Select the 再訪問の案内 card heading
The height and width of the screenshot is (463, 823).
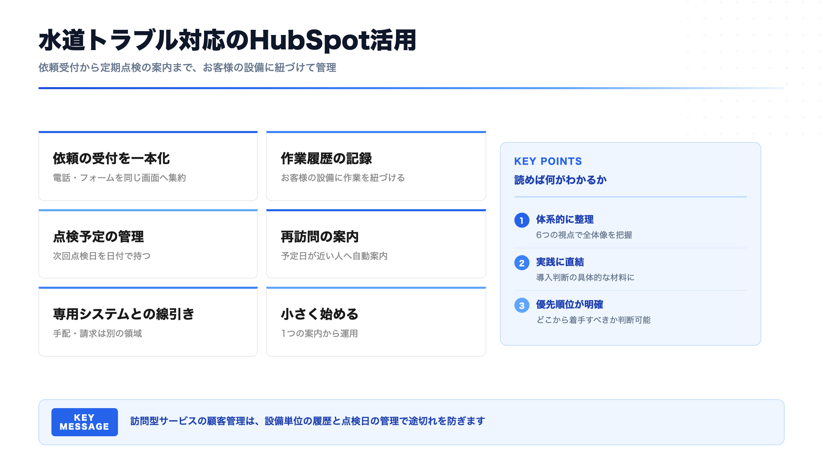(x=320, y=237)
